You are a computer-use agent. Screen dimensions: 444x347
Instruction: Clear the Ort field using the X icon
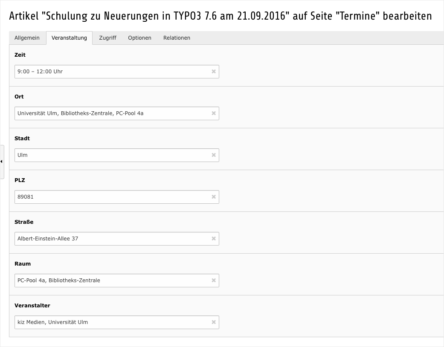[214, 113]
